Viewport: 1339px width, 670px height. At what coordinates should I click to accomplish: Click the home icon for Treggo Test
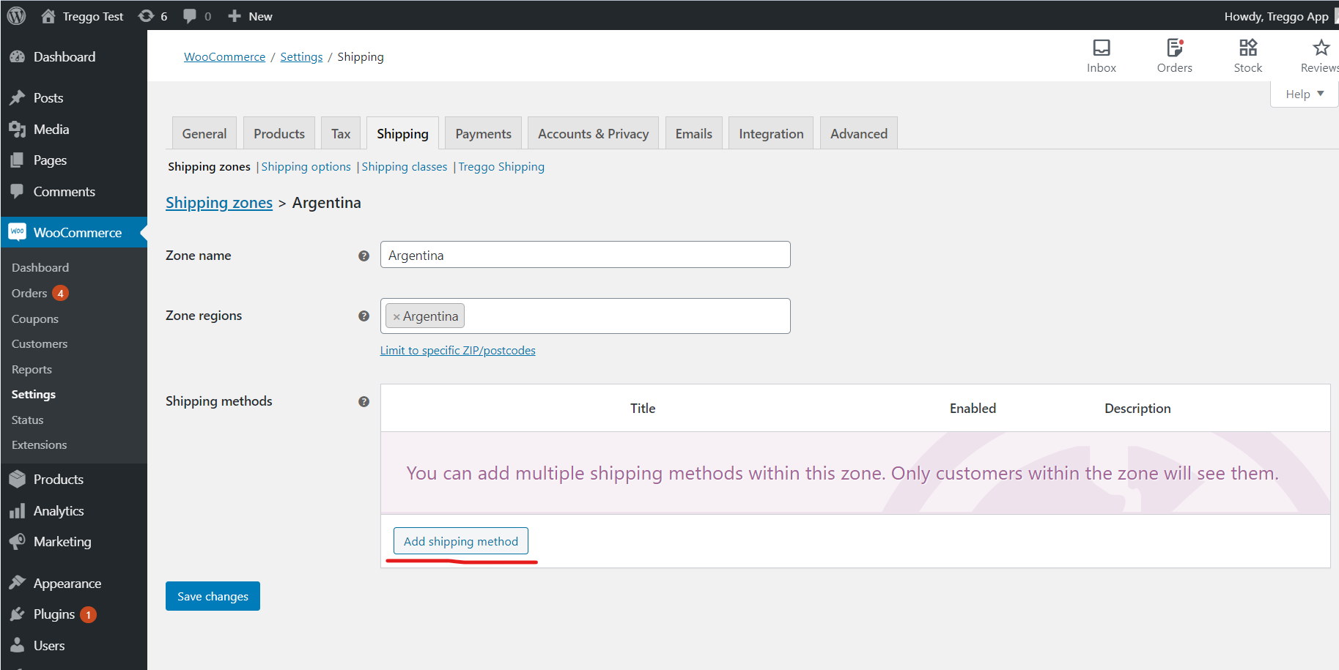tap(48, 16)
